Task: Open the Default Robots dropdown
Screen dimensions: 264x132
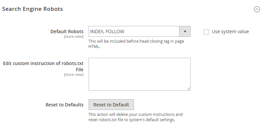Action: 140,32
